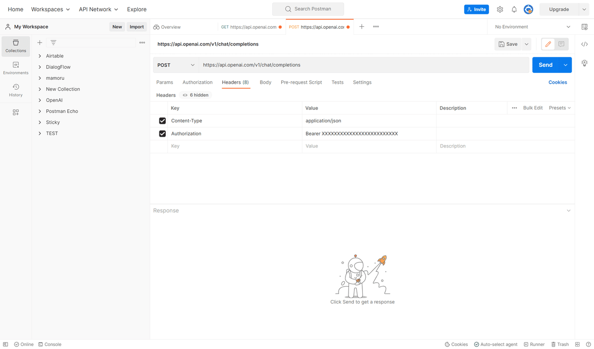This screenshot has height=349, width=594.
Task: Open the Cookies link beside request tabs
Action: [558, 82]
